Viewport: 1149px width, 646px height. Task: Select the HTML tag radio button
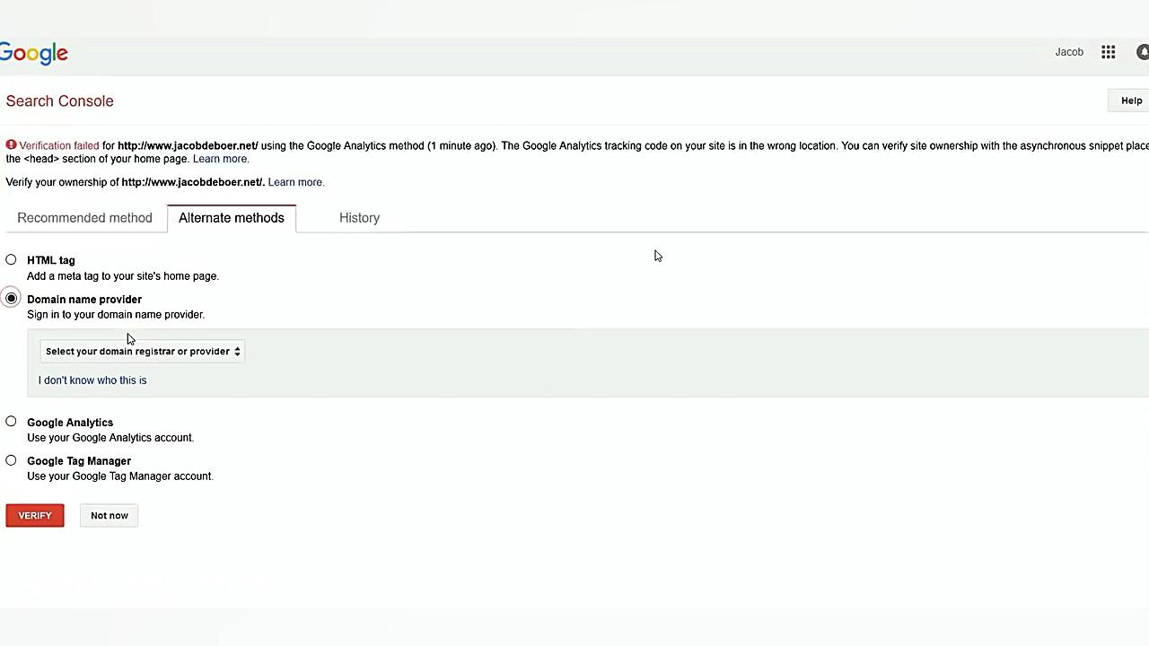pyautogui.click(x=11, y=259)
